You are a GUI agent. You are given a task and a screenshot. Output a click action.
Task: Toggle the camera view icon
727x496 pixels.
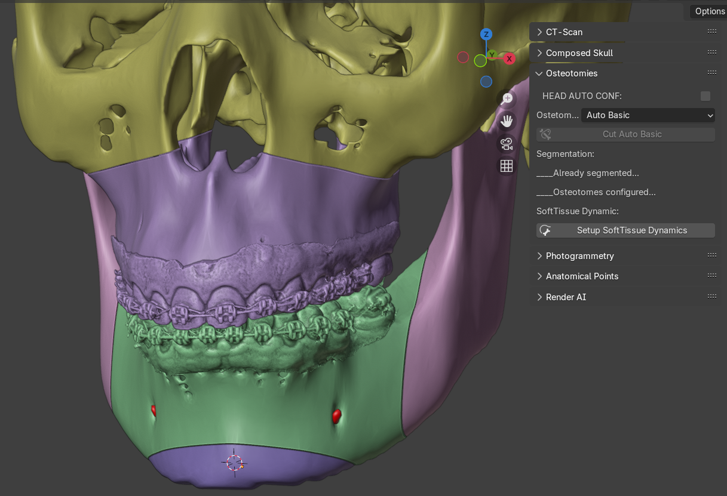pyautogui.click(x=507, y=143)
